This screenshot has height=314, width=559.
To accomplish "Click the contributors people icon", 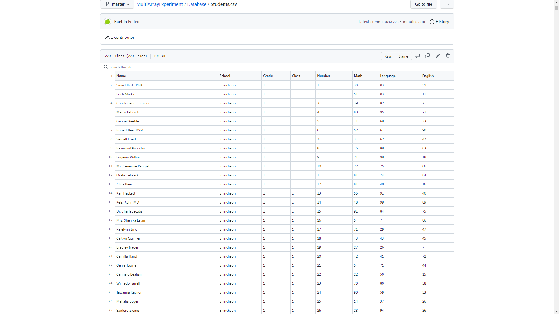I will 107,37.
